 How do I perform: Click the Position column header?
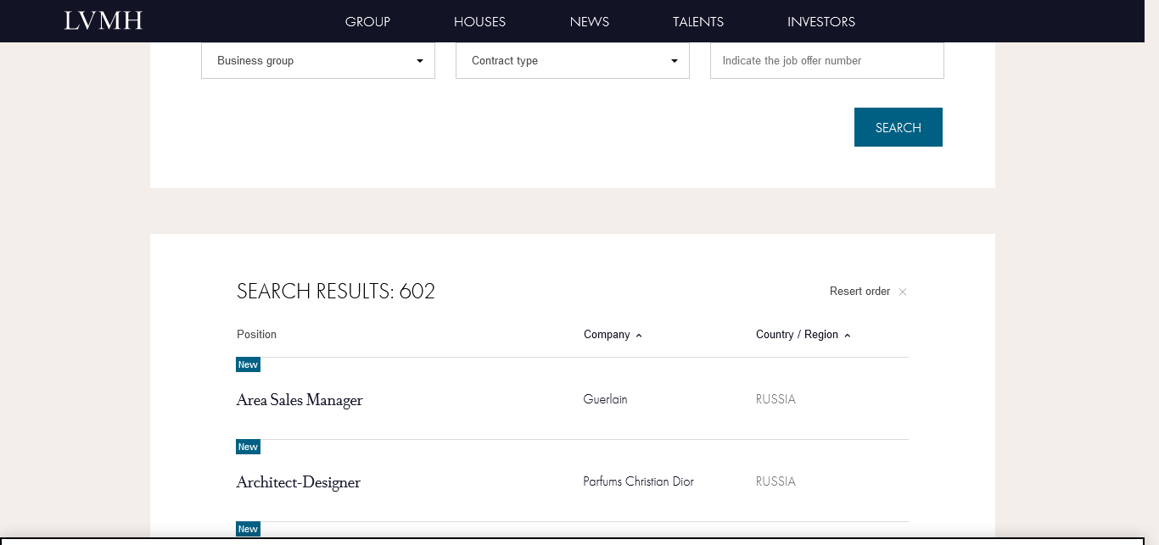257,335
